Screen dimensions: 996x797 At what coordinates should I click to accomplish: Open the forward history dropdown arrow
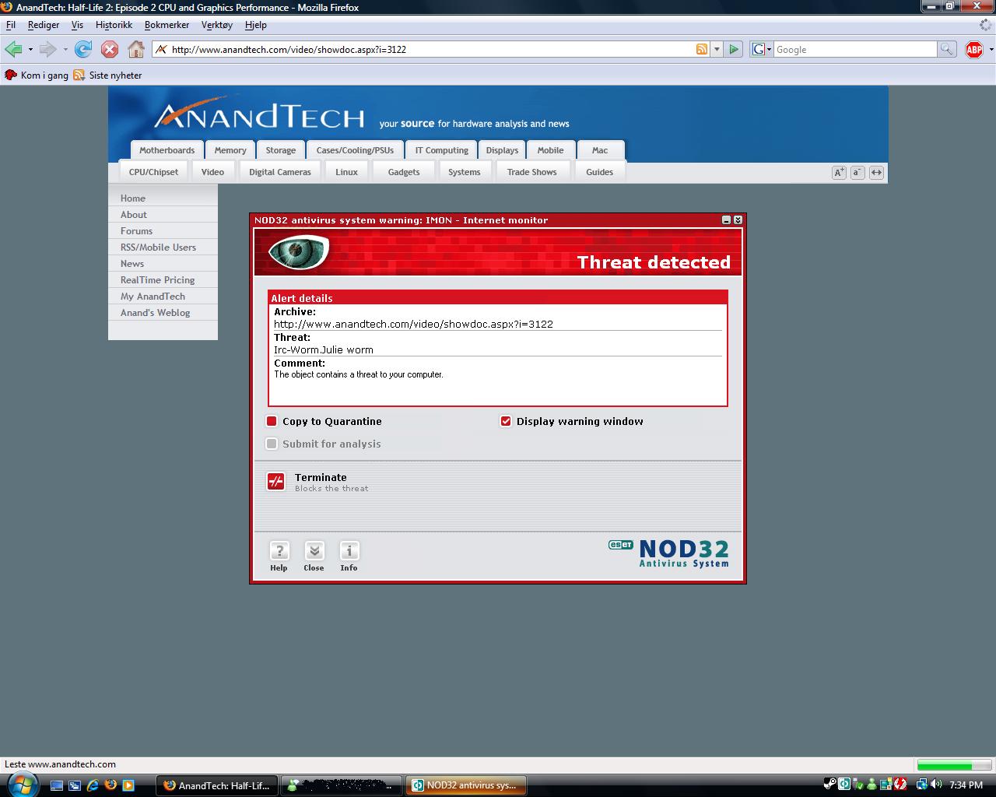[x=65, y=49]
